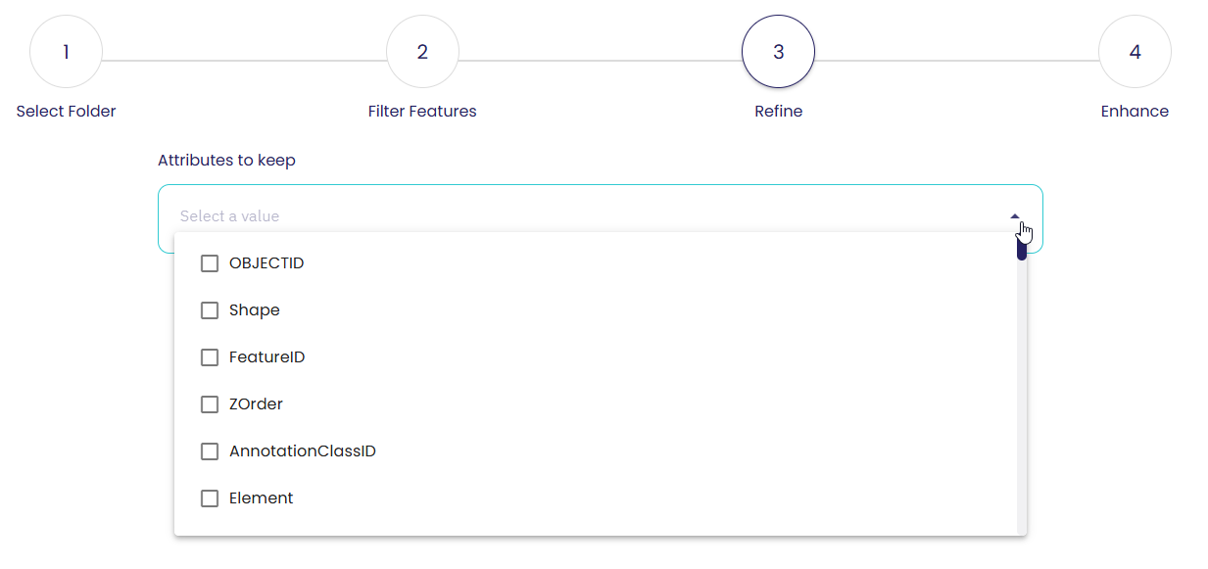The height and width of the screenshot is (569, 1208).
Task: Select the Element checkbox
Action: [210, 498]
